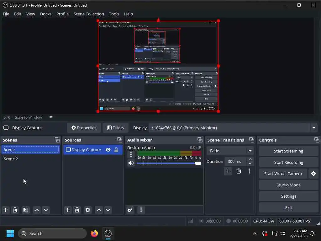Open the Tools menu

click(x=114, y=14)
